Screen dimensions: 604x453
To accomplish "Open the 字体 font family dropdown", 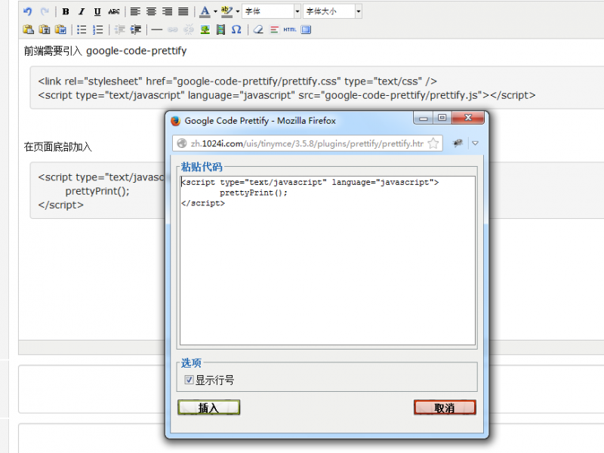I will pyautogui.click(x=271, y=11).
